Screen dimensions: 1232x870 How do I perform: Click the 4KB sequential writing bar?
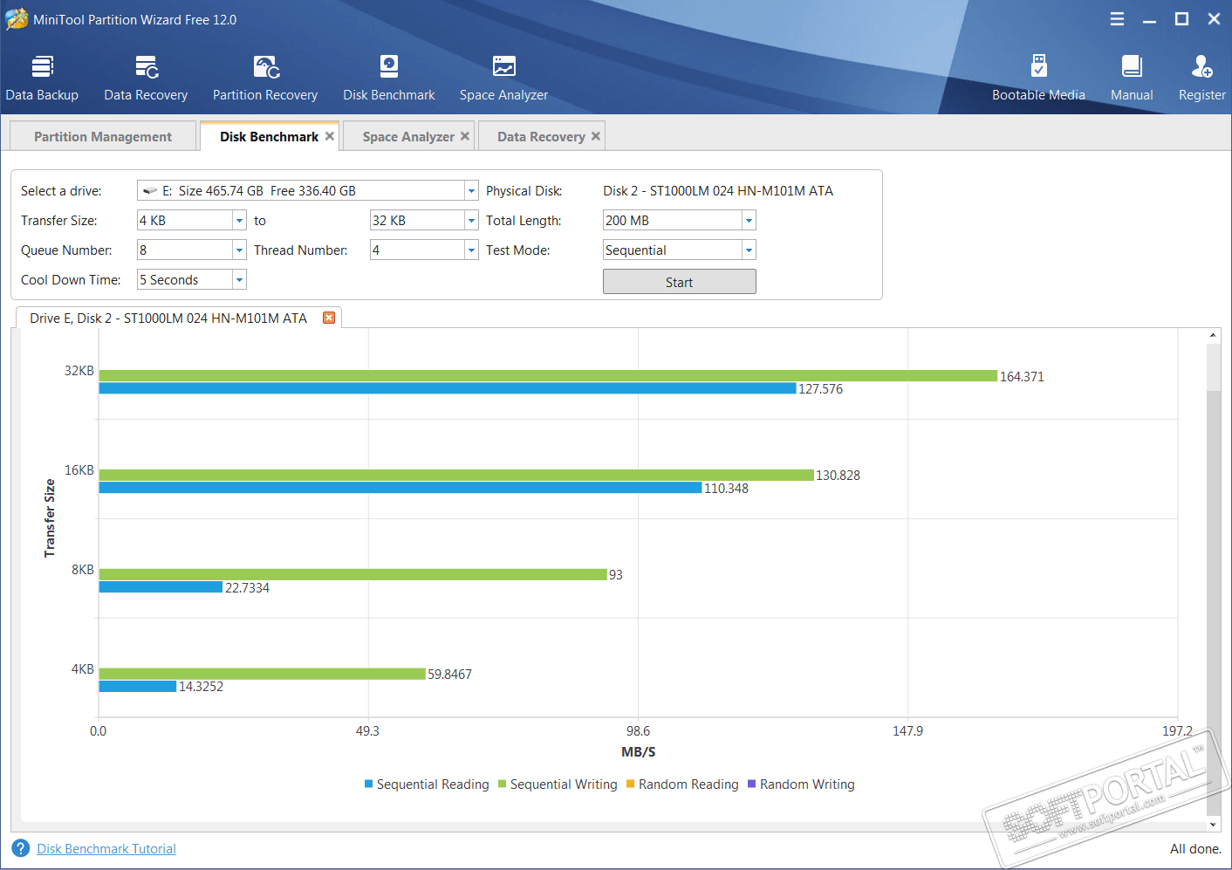262,674
